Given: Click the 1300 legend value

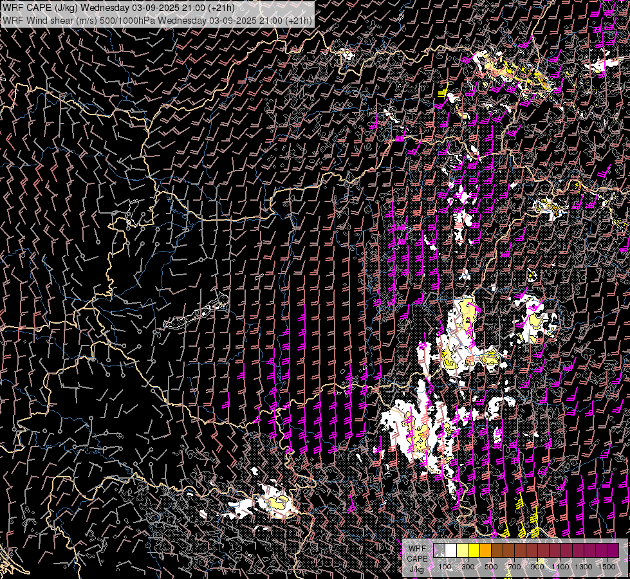Looking at the screenshot, I should [584, 567].
